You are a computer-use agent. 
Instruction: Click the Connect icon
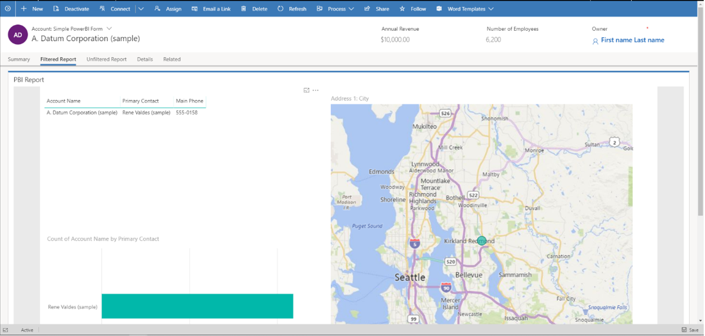pyautogui.click(x=103, y=8)
